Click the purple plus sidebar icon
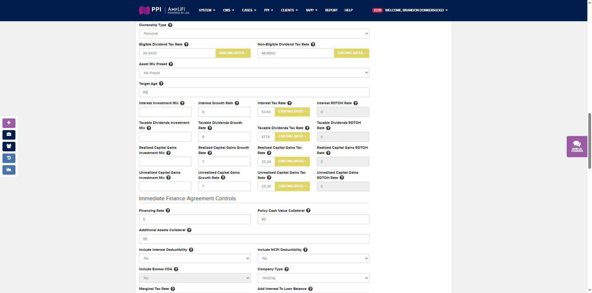The width and height of the screenshot is (592, 293). pos(9,123)
